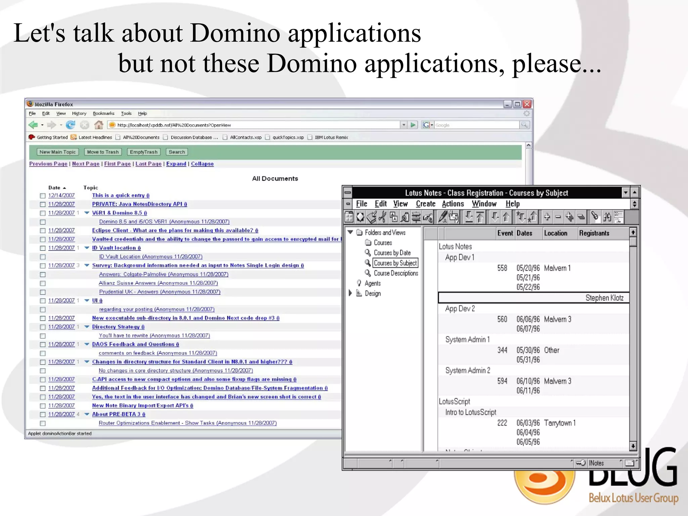Tick checkbox beside PRIVATE: Java NotesDirectory API
The image size is (688, 516).
(x=43, y=204)
